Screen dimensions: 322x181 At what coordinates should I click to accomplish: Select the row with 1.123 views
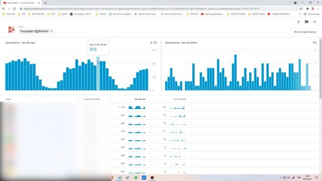click(x=161, y=107)
